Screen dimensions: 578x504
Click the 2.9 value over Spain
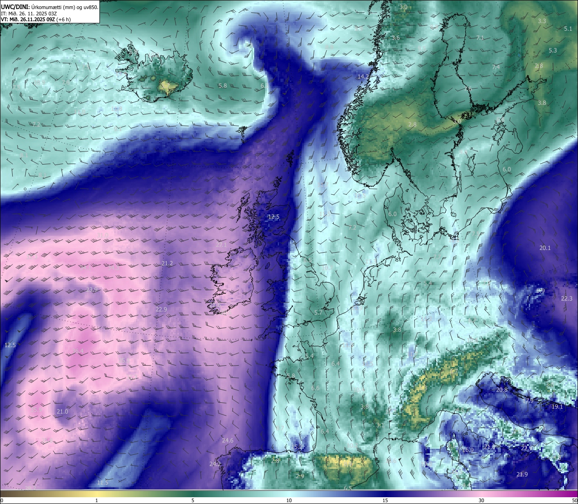tap(300, 476)
